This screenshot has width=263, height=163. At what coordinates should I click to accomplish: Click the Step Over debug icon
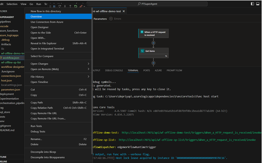click(x=59, y=6)
